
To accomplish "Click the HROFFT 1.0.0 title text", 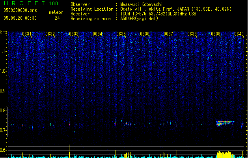I will [x=31, y=3].
